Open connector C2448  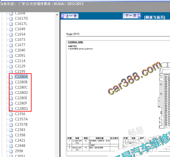click(x=20, y=146)
